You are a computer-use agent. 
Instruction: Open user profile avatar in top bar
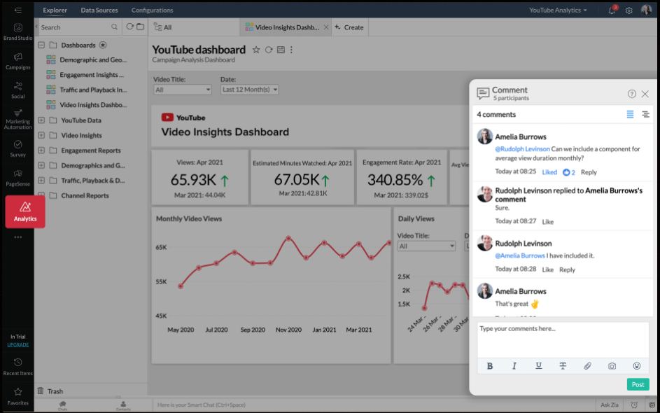pyautogui.click(x=646, y=10)
